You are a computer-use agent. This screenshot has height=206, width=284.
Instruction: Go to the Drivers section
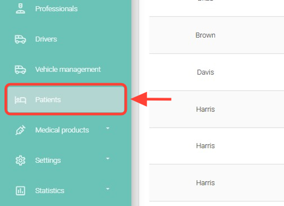[x=46, y=39]
